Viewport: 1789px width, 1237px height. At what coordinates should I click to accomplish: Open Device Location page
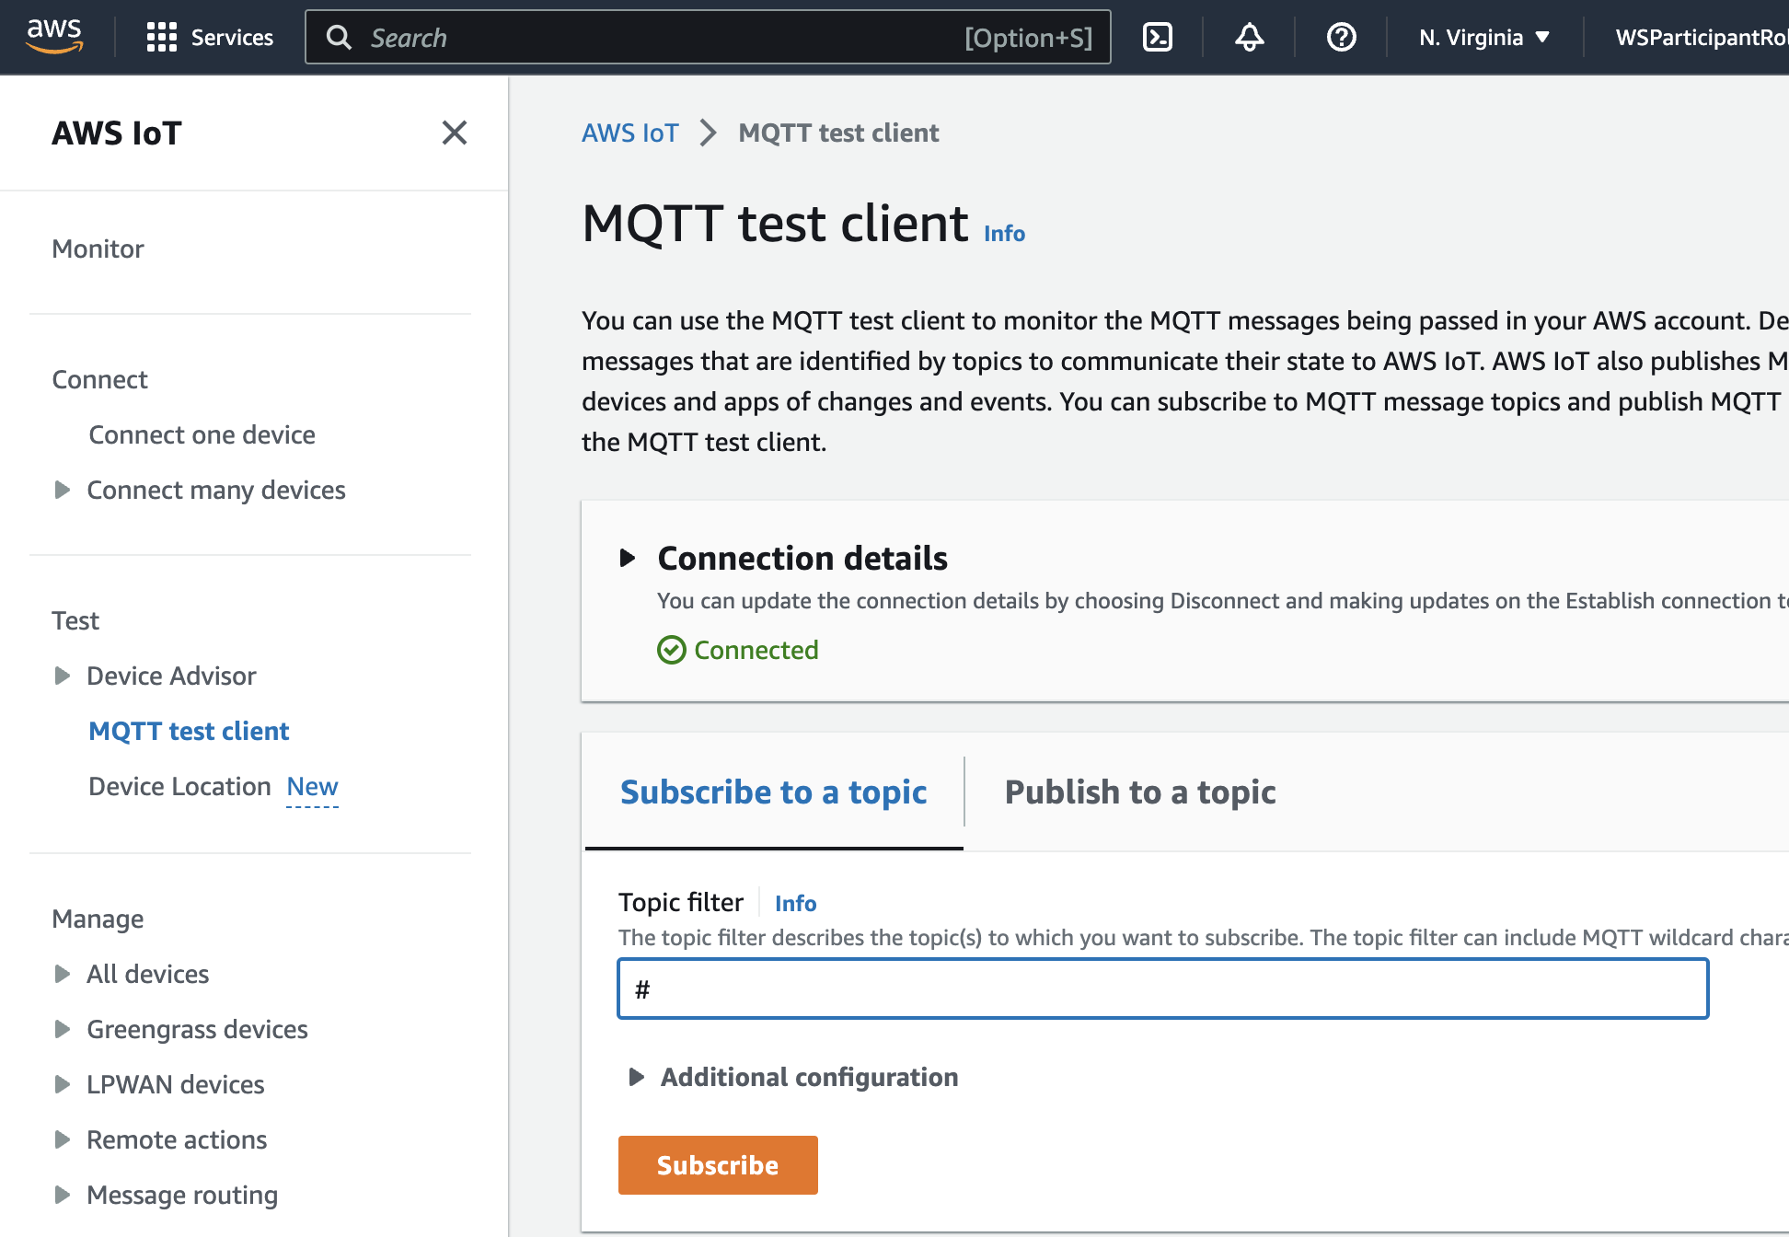point(179,786)
